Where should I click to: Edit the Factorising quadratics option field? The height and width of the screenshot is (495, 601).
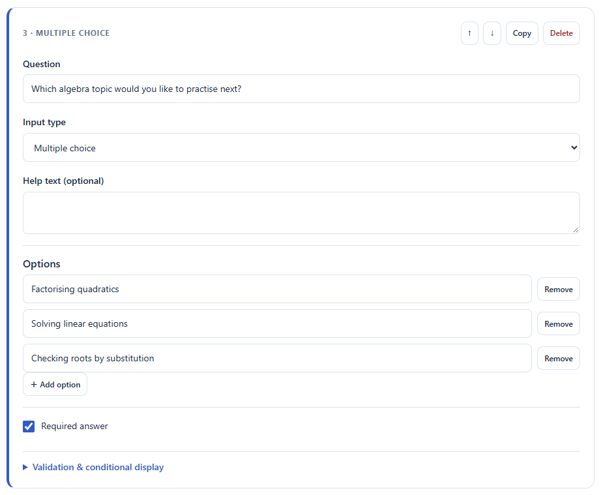(277, 289)
